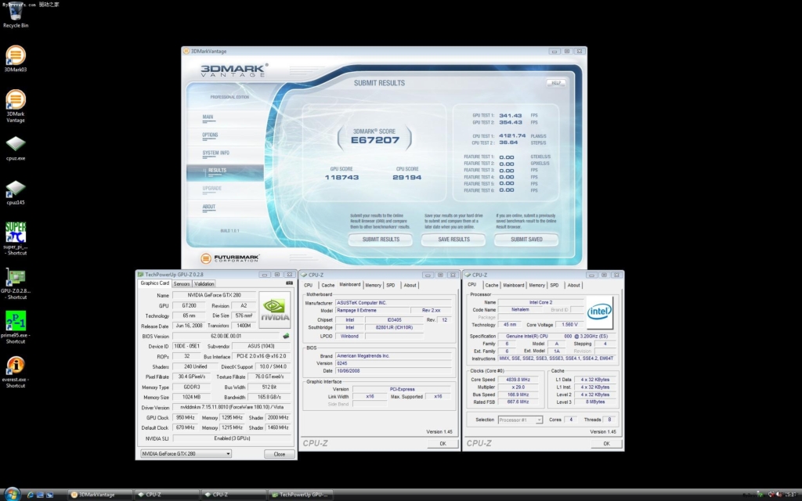
Task: Click the Core Speed value 4839.8 MHz
Action: tap(518, 380)
